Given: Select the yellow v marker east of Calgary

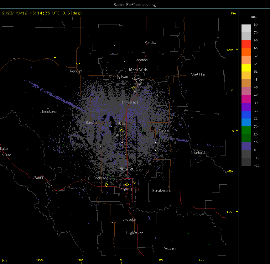Looking at the screenshot, I should (x=134, y=183).
